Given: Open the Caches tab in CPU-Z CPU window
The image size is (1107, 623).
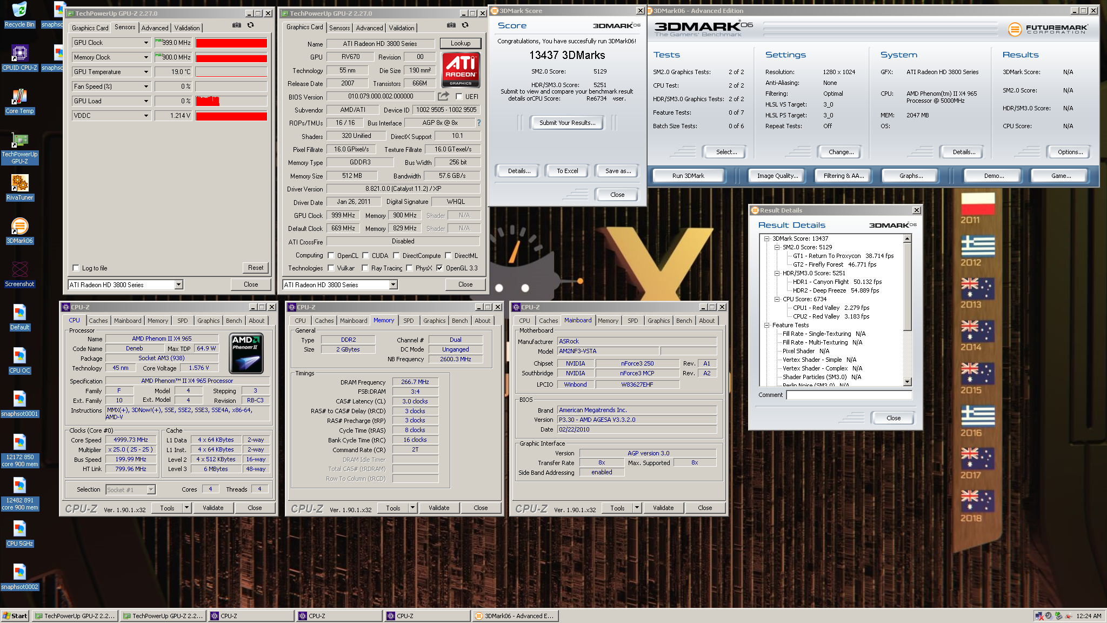Looking at the screenshot, I should tap(98, 321).
